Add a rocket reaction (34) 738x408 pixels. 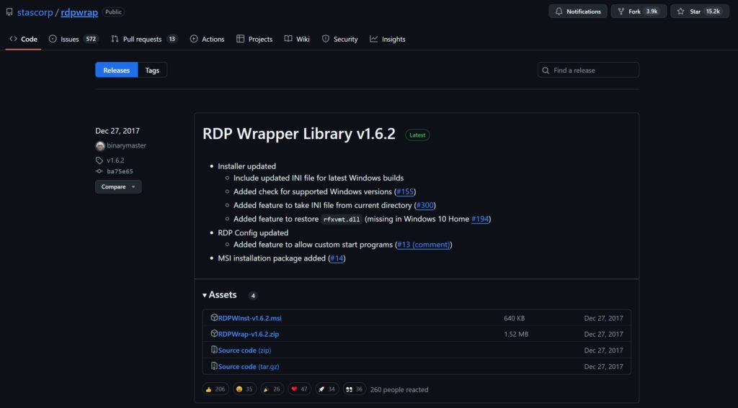pyautogui.click(x=327, y=389)
